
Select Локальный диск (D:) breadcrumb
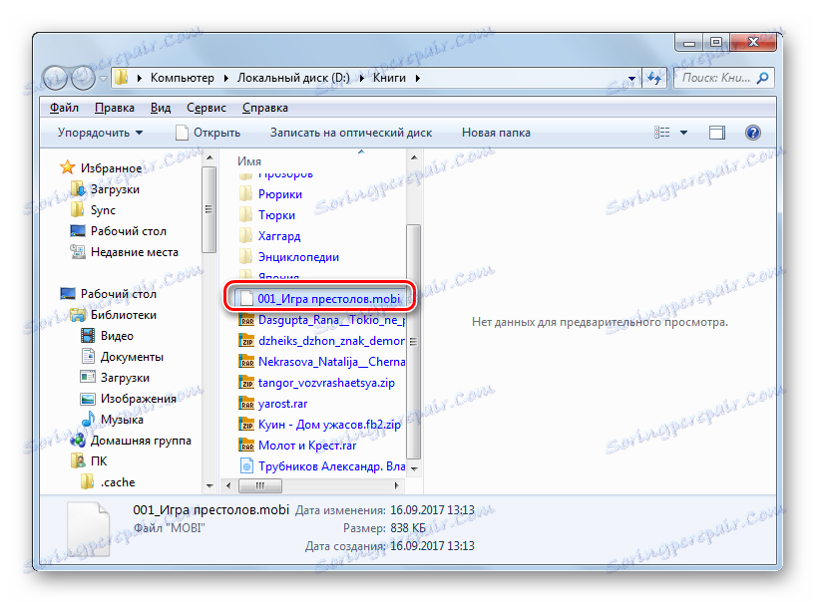click(293, 78)
